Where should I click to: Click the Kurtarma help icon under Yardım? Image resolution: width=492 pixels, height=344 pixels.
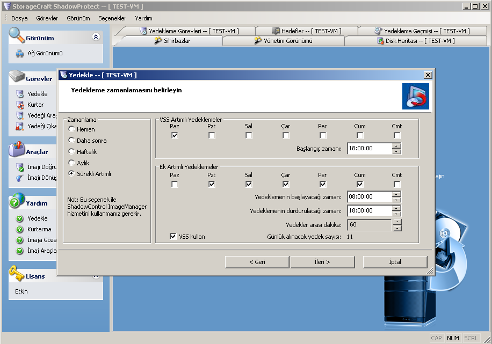click(x=20, y=229)
